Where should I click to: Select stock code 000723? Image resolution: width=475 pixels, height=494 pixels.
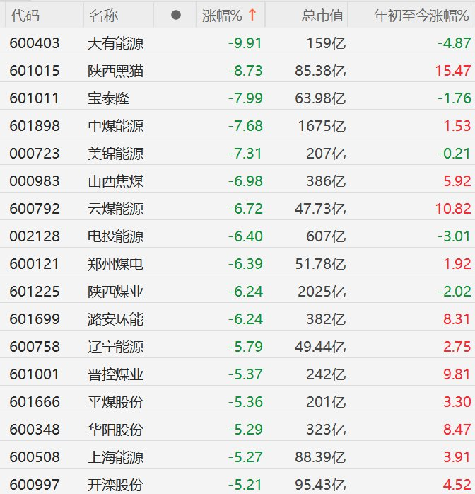[x=35, y=154]
